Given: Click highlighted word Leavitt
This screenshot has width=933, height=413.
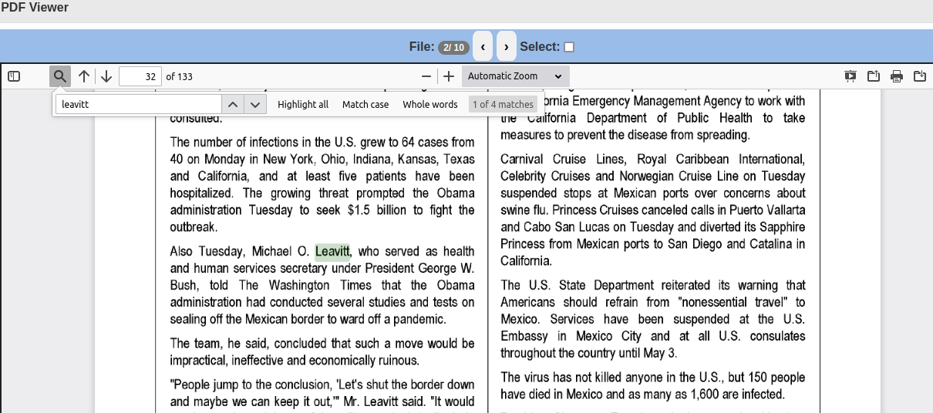Looking at the screenshot, I should coord(332,251).
